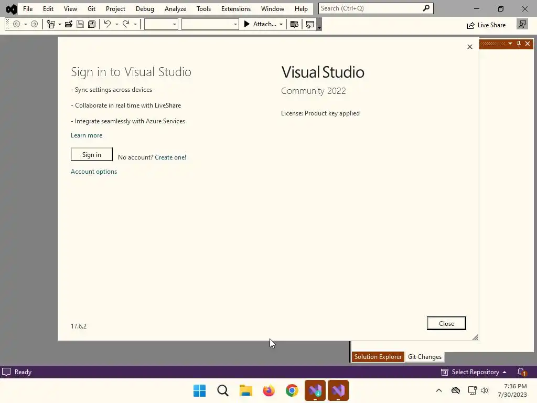The height and width of the screenshot is (403, 537).
Task: Open the Solution Configurations combo box
Action: [161, 24]
